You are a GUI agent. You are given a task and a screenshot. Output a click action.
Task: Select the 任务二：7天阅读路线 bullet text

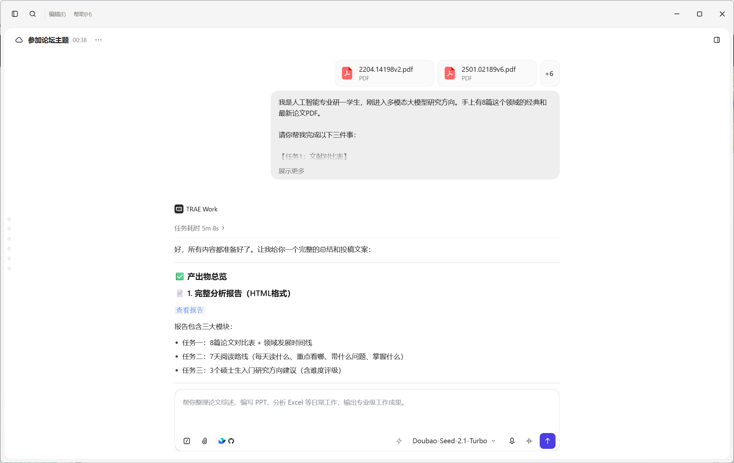pos(293,357)
